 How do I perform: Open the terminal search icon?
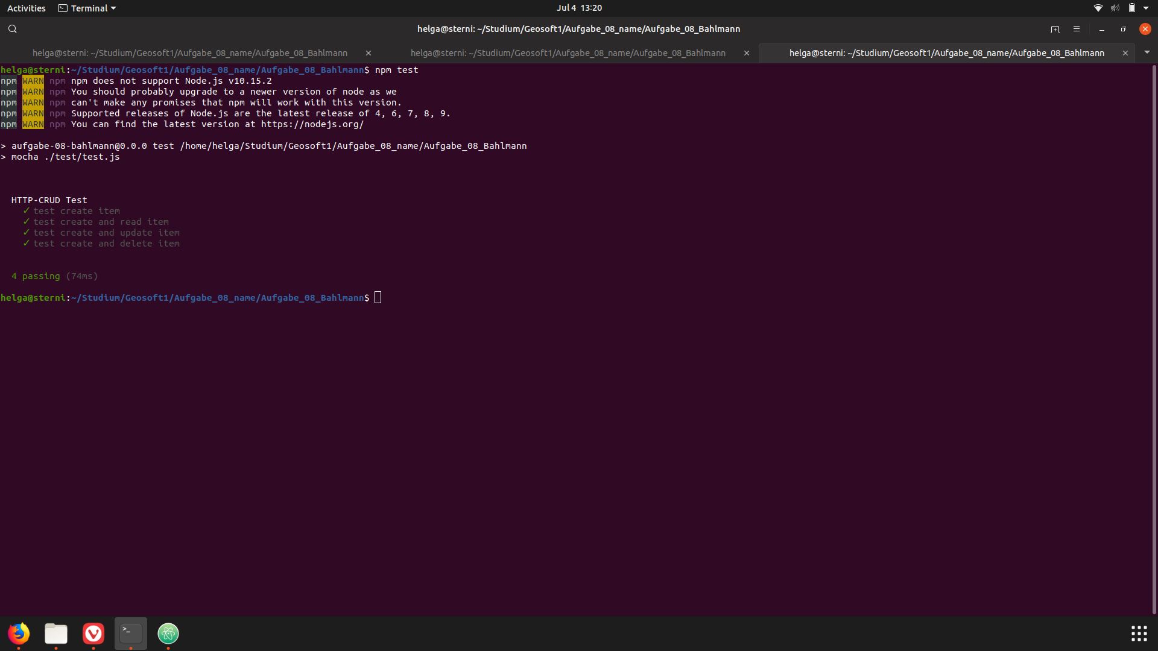(x=12, y=29)
